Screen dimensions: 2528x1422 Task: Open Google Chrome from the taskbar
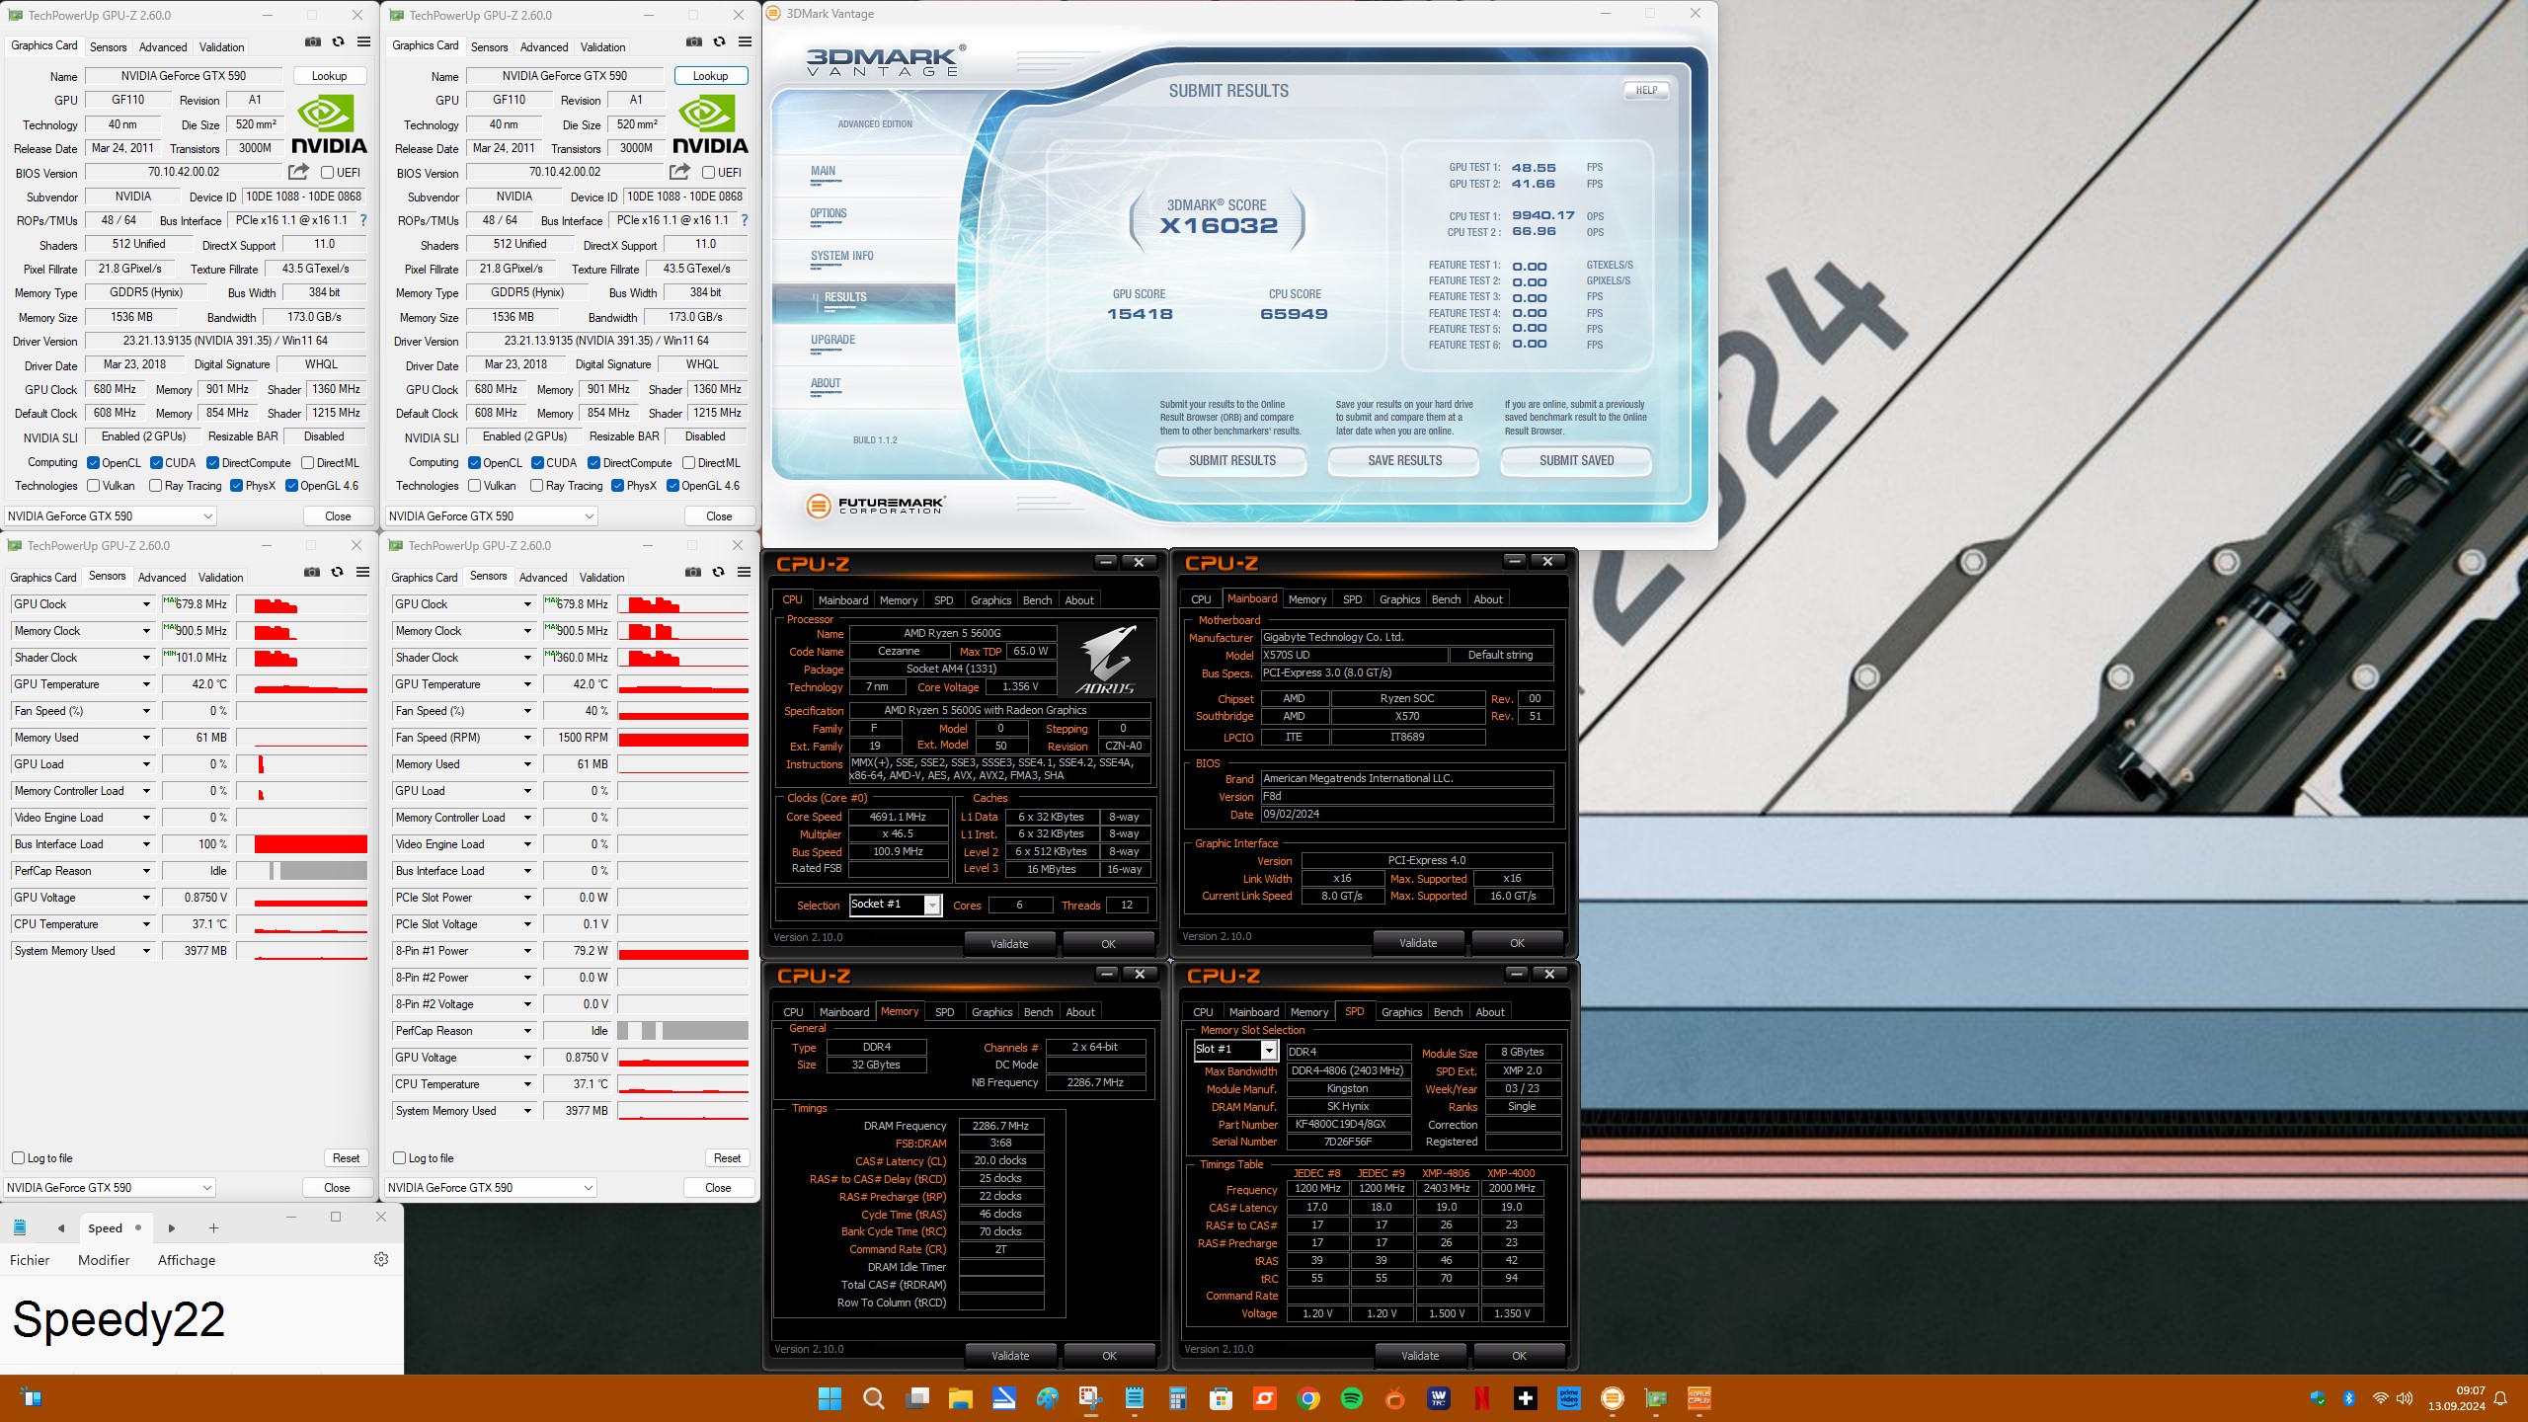coord(1308,1398)
